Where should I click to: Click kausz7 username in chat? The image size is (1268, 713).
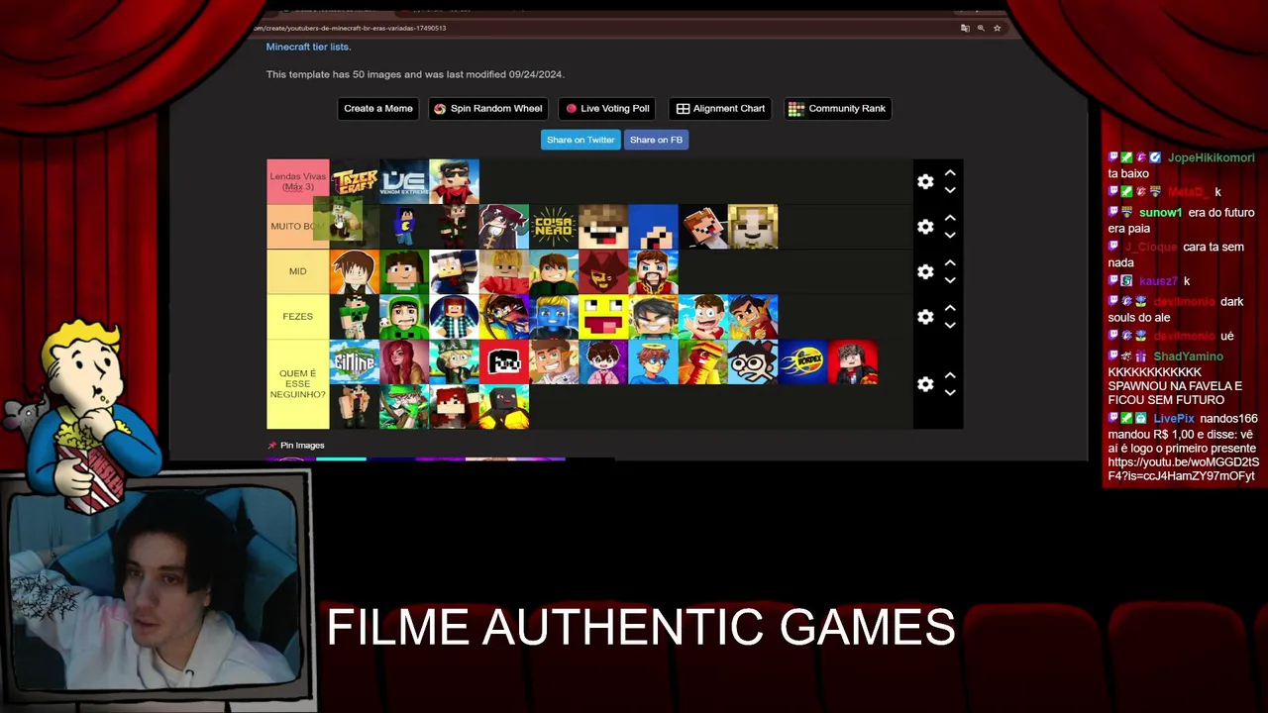coord(1158,281)
